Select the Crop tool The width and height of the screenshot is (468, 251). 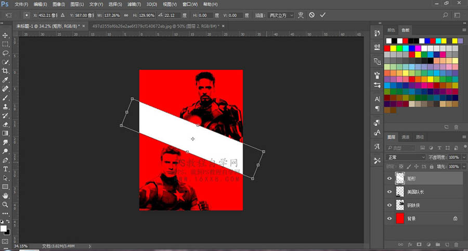click(x=5, y=71)
